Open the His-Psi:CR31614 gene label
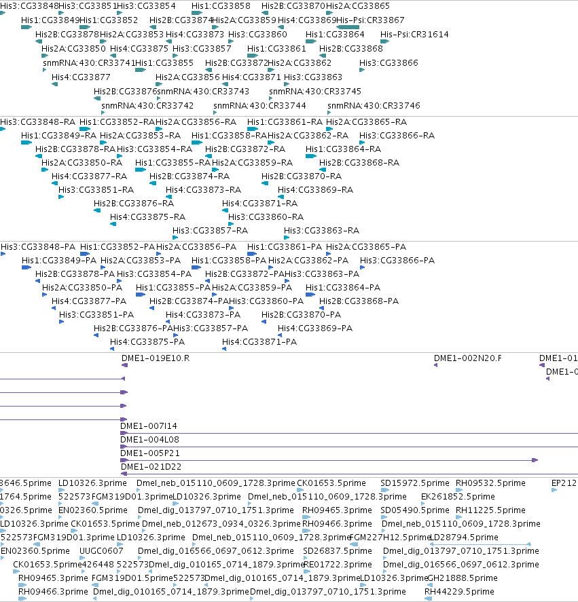Image resolution: width=578 pixels, height=602 pixels. 414,34
